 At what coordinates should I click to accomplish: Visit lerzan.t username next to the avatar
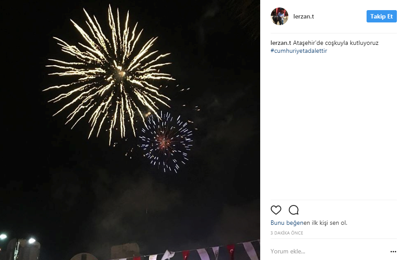[303, 16]
